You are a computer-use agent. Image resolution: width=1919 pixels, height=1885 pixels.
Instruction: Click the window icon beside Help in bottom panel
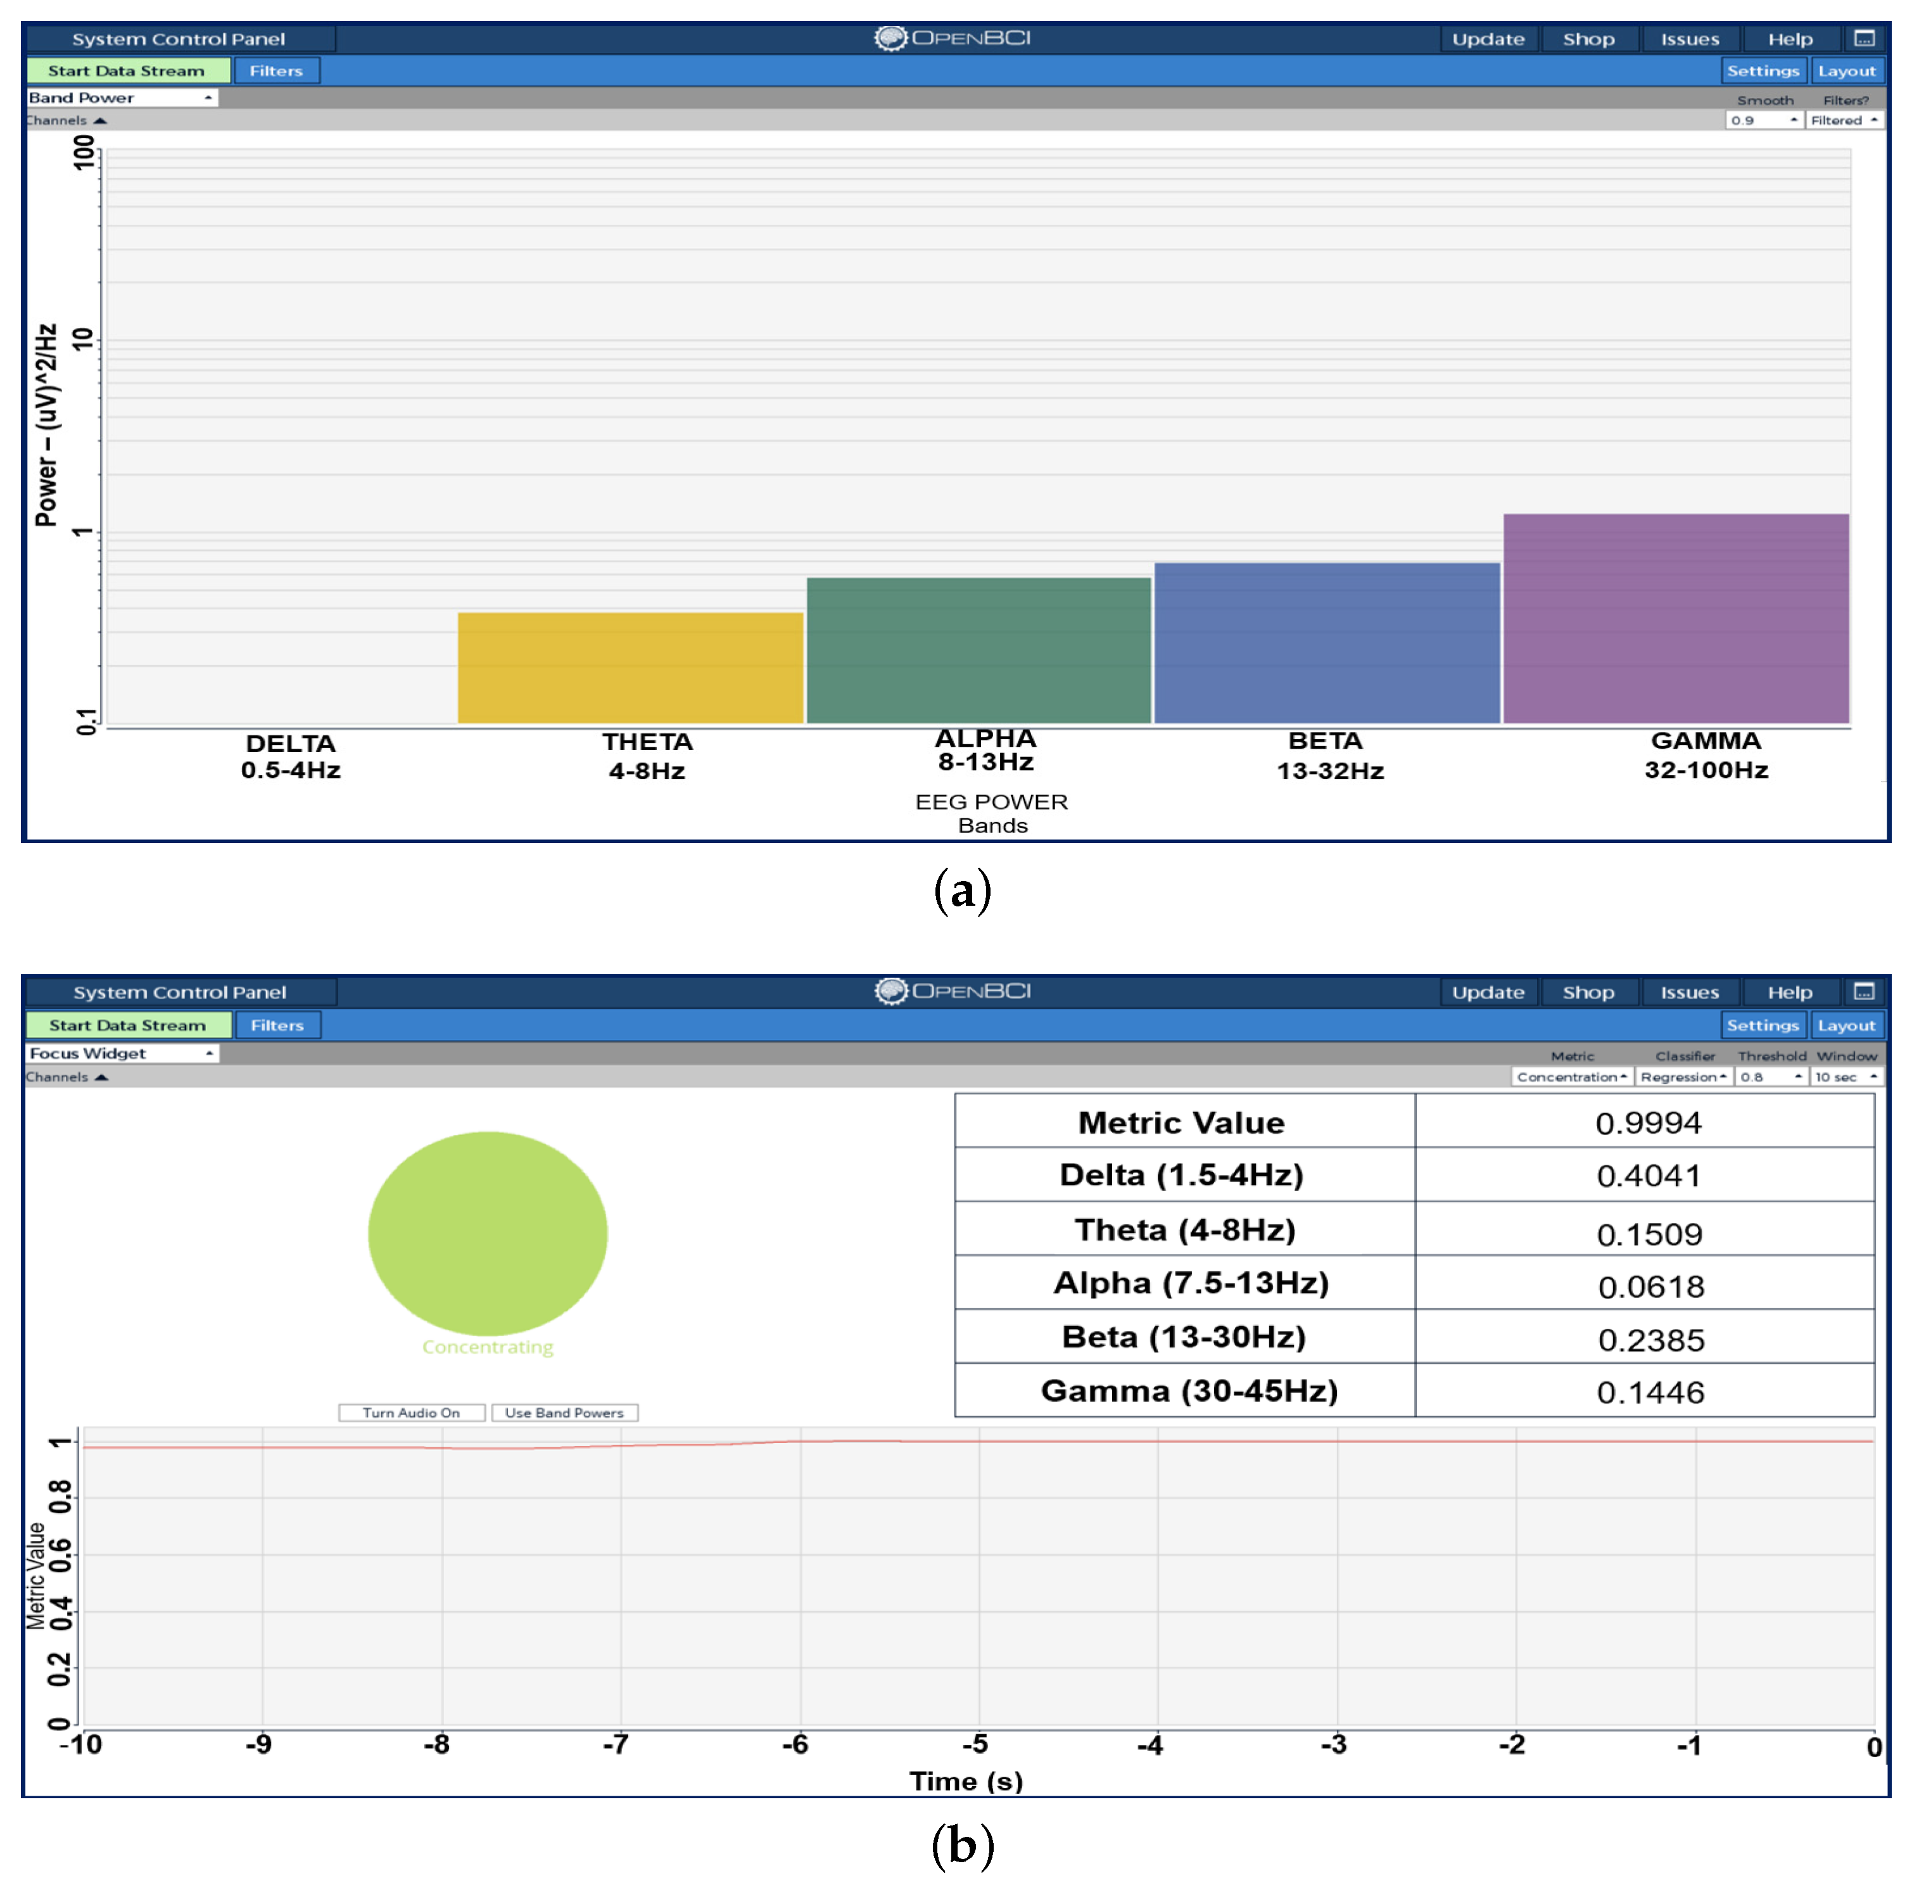point(1863,991)
